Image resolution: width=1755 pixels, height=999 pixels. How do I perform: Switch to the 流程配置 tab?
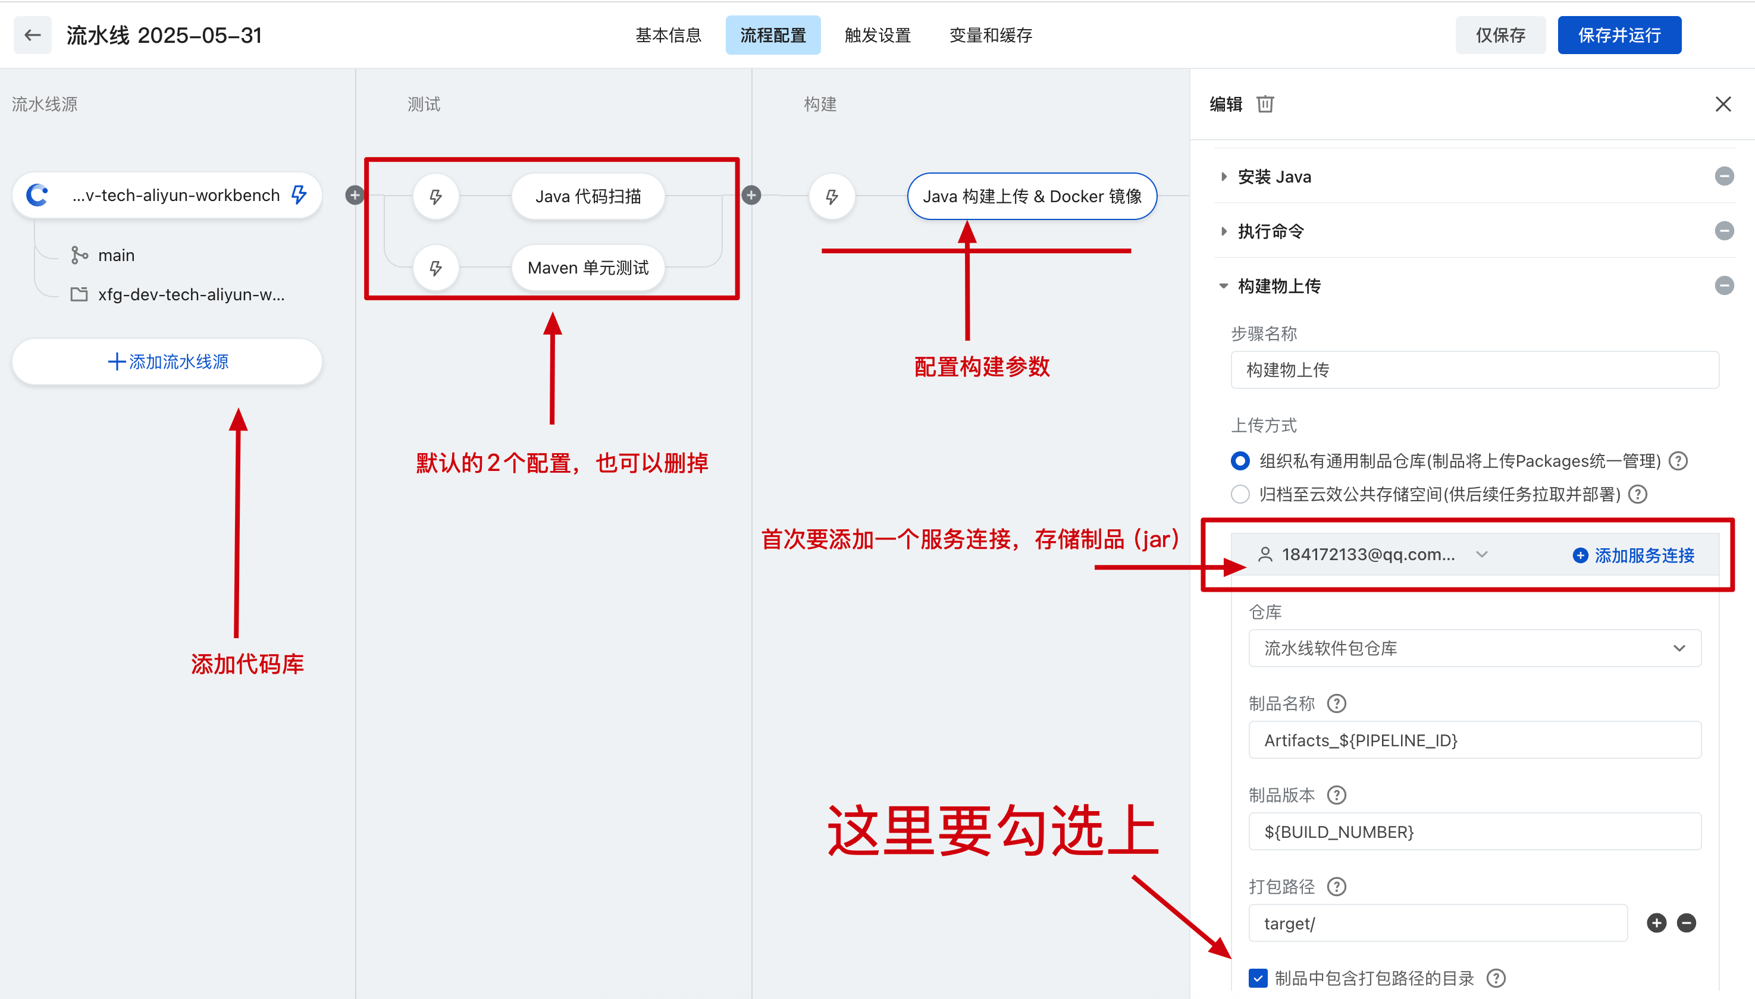773,35
